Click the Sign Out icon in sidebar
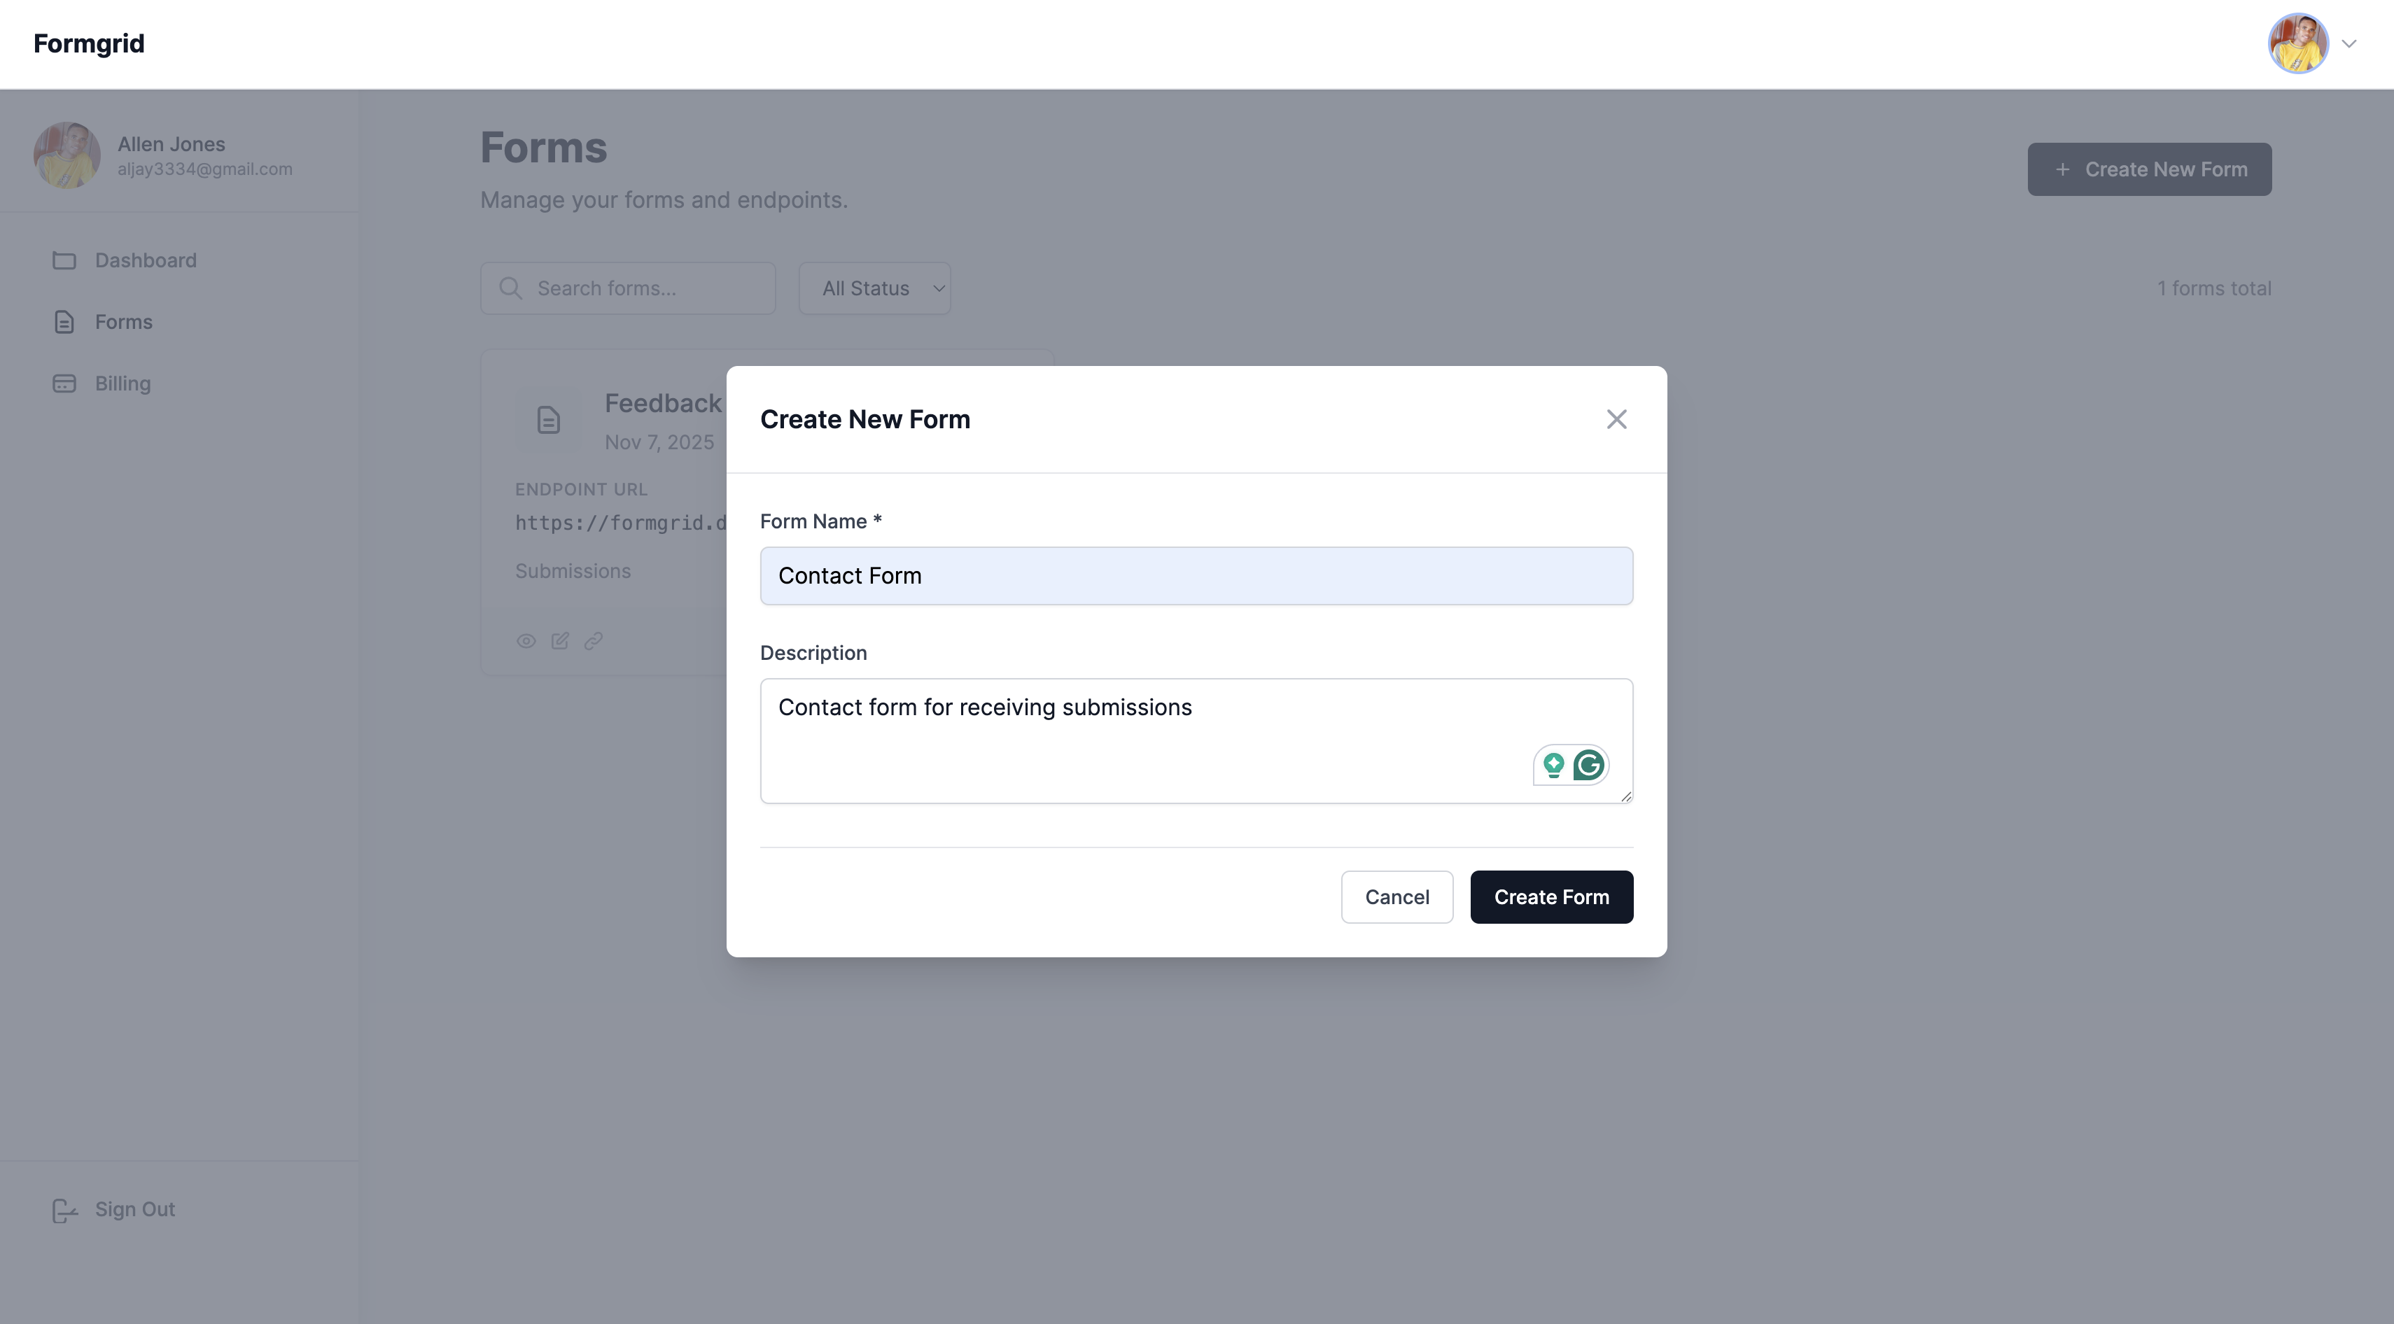The height and width of the screenshot is (1324, 2394). click(x=64, y=1210)
